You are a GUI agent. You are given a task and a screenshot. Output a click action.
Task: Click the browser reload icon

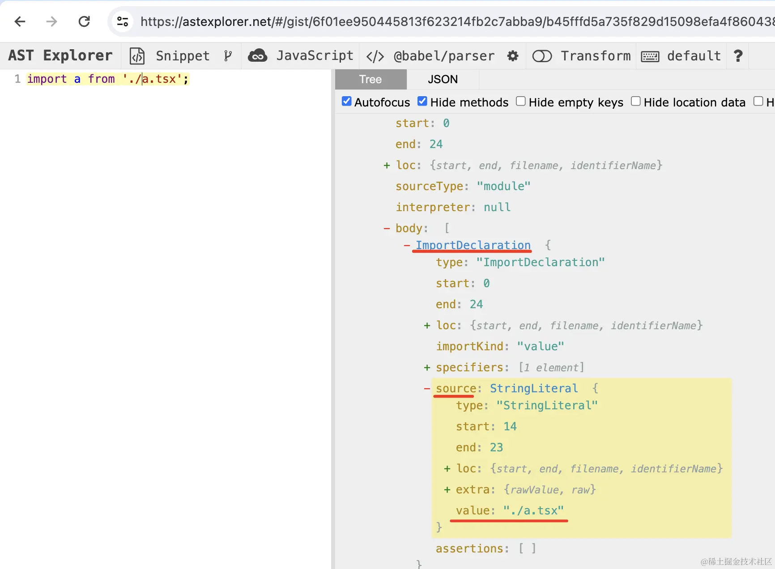click(84, 21)
